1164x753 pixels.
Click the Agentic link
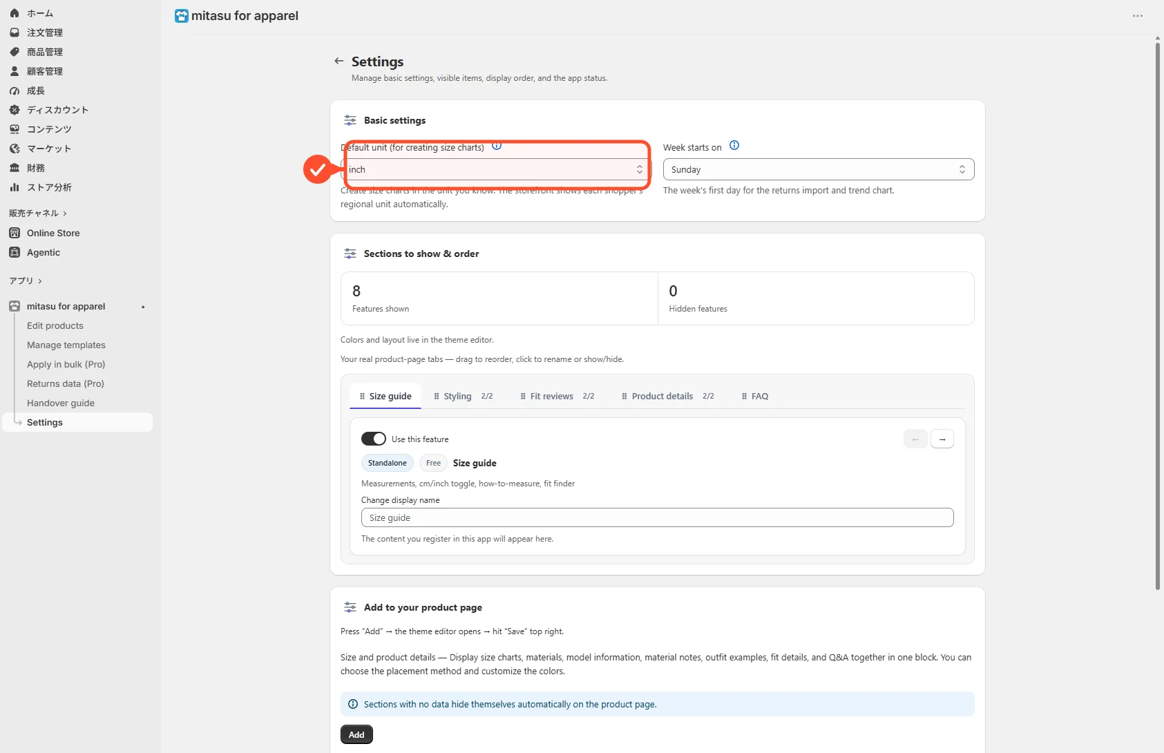pos(44,252)
